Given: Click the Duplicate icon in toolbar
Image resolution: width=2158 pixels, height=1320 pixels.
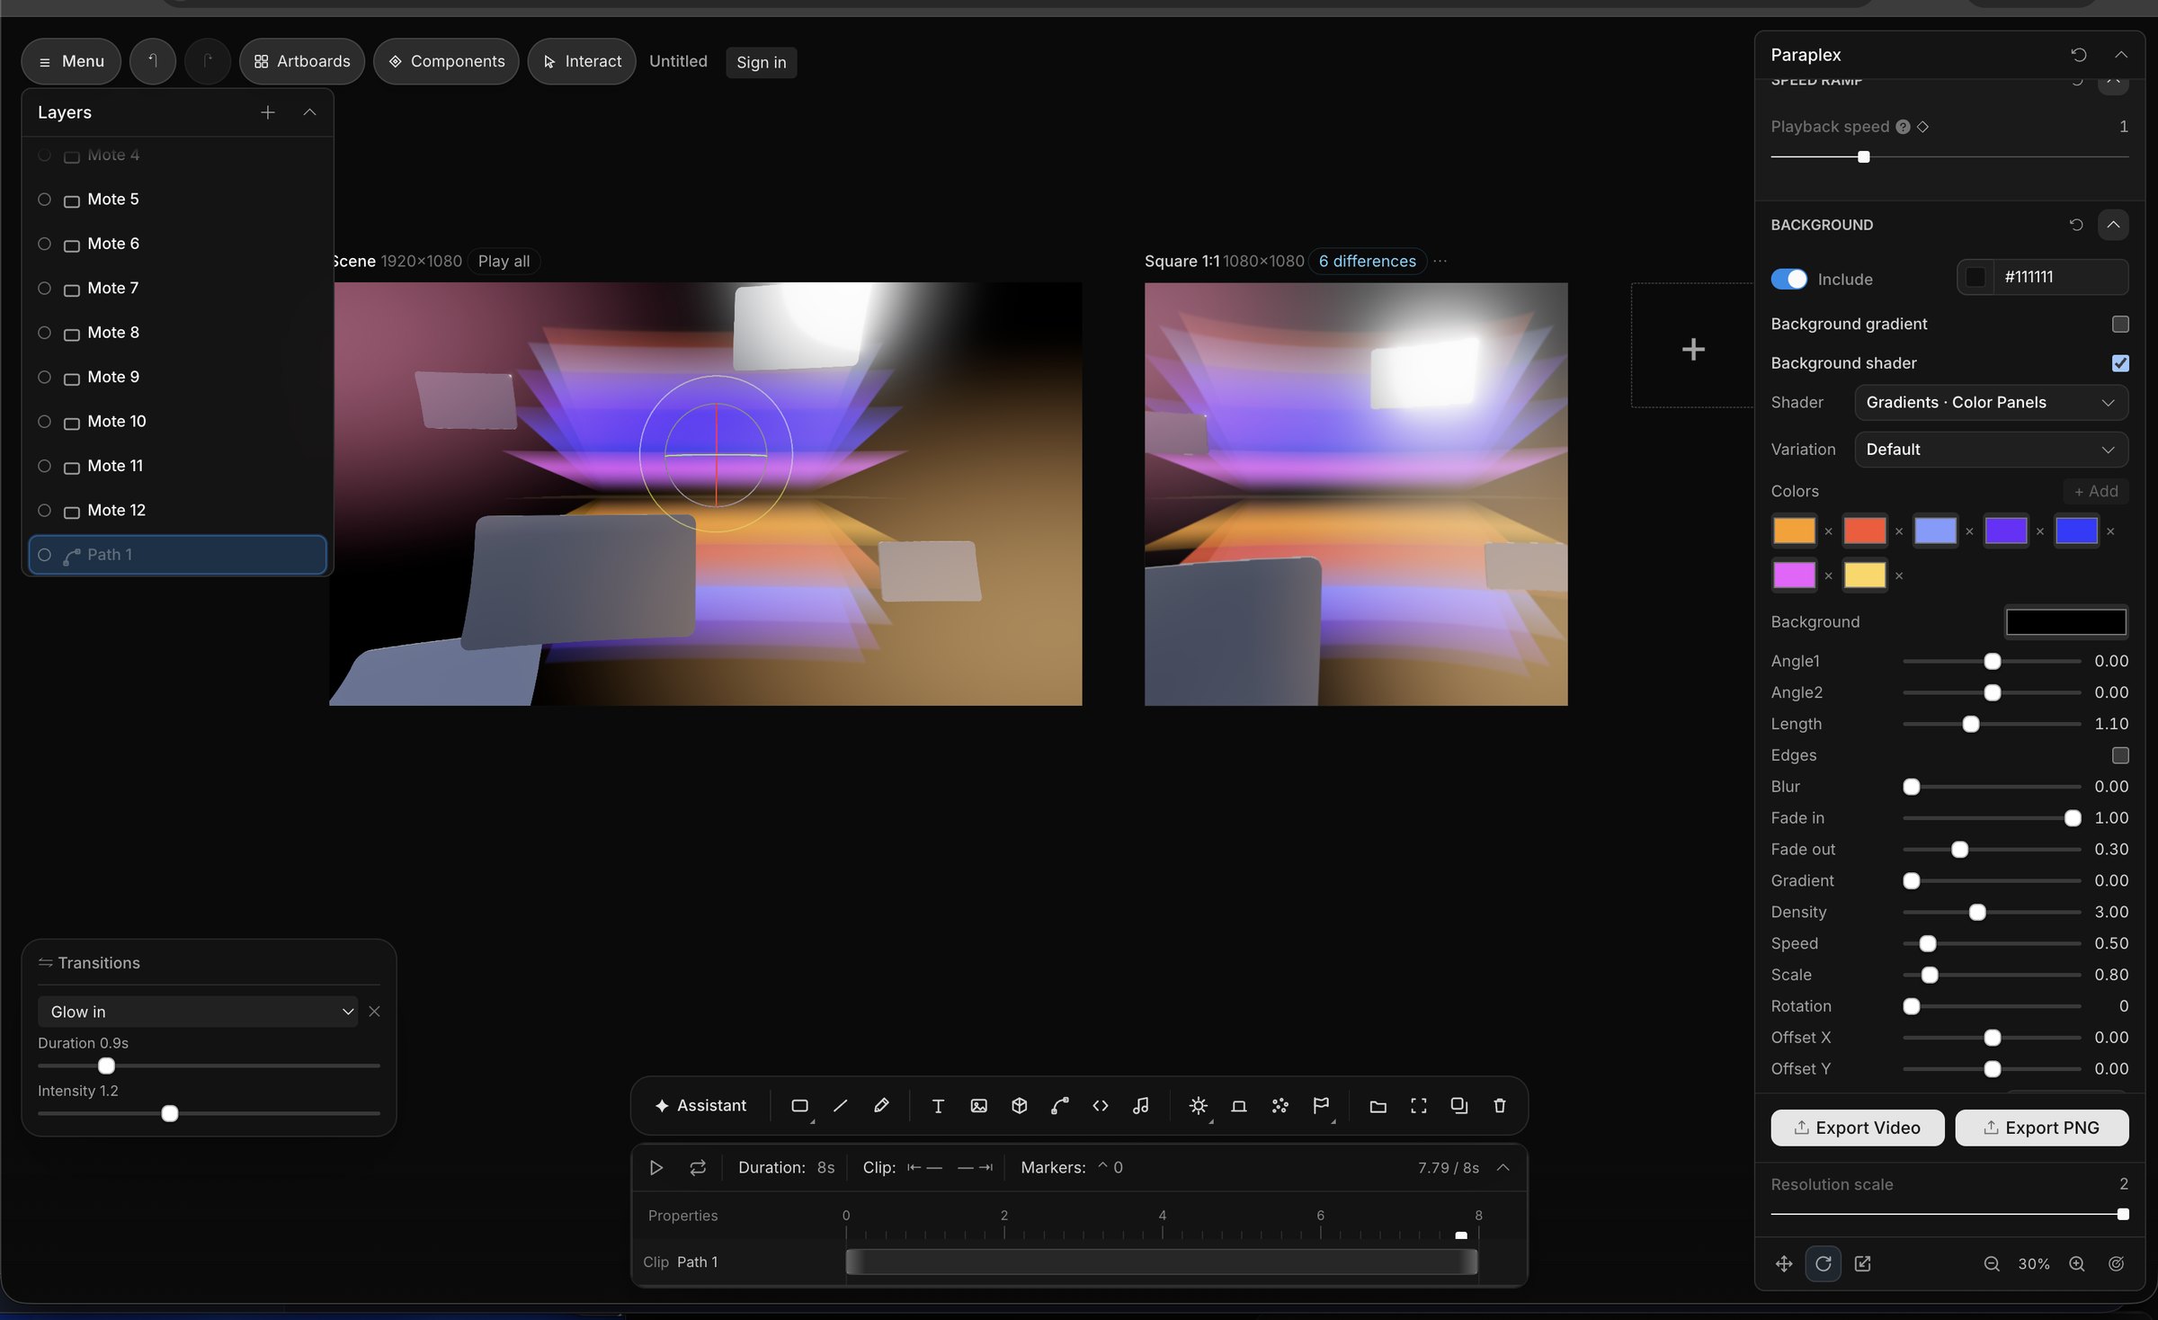Looking at the screenshot, I should click(1458, 1106).
